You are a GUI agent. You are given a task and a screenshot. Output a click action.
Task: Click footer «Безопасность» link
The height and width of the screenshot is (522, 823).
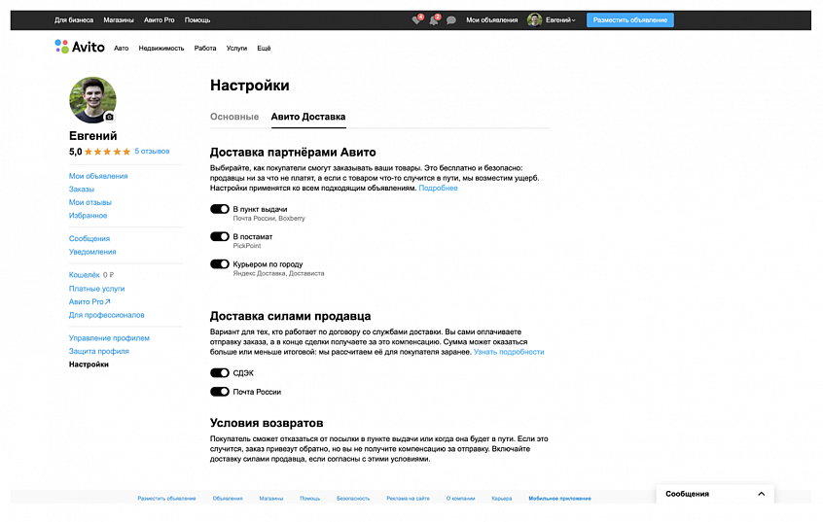[x=353, y=499]
